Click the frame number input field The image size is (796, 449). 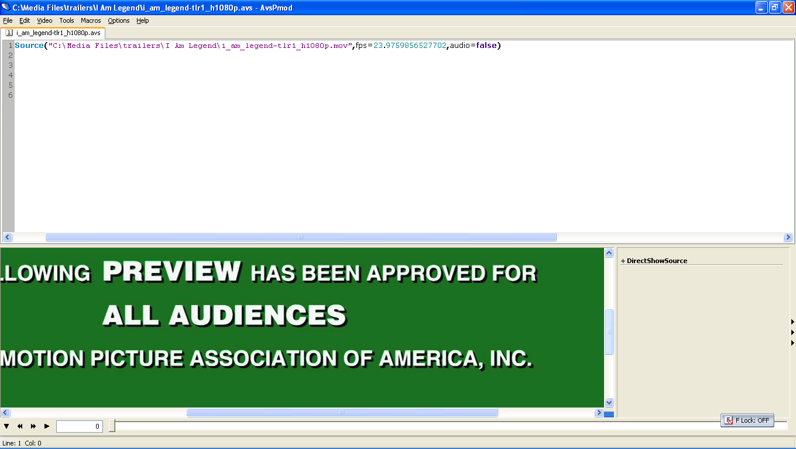click(80, 426)
